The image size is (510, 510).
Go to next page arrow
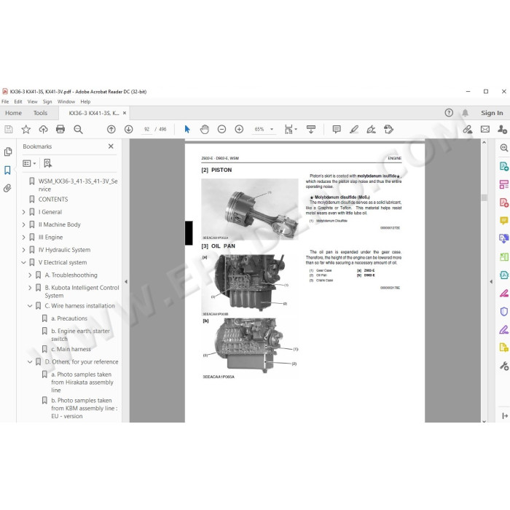[x=129, y=130]
